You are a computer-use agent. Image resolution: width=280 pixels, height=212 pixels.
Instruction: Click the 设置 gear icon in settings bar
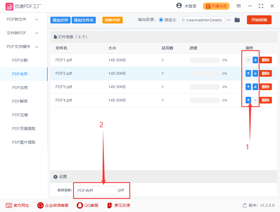55,177
